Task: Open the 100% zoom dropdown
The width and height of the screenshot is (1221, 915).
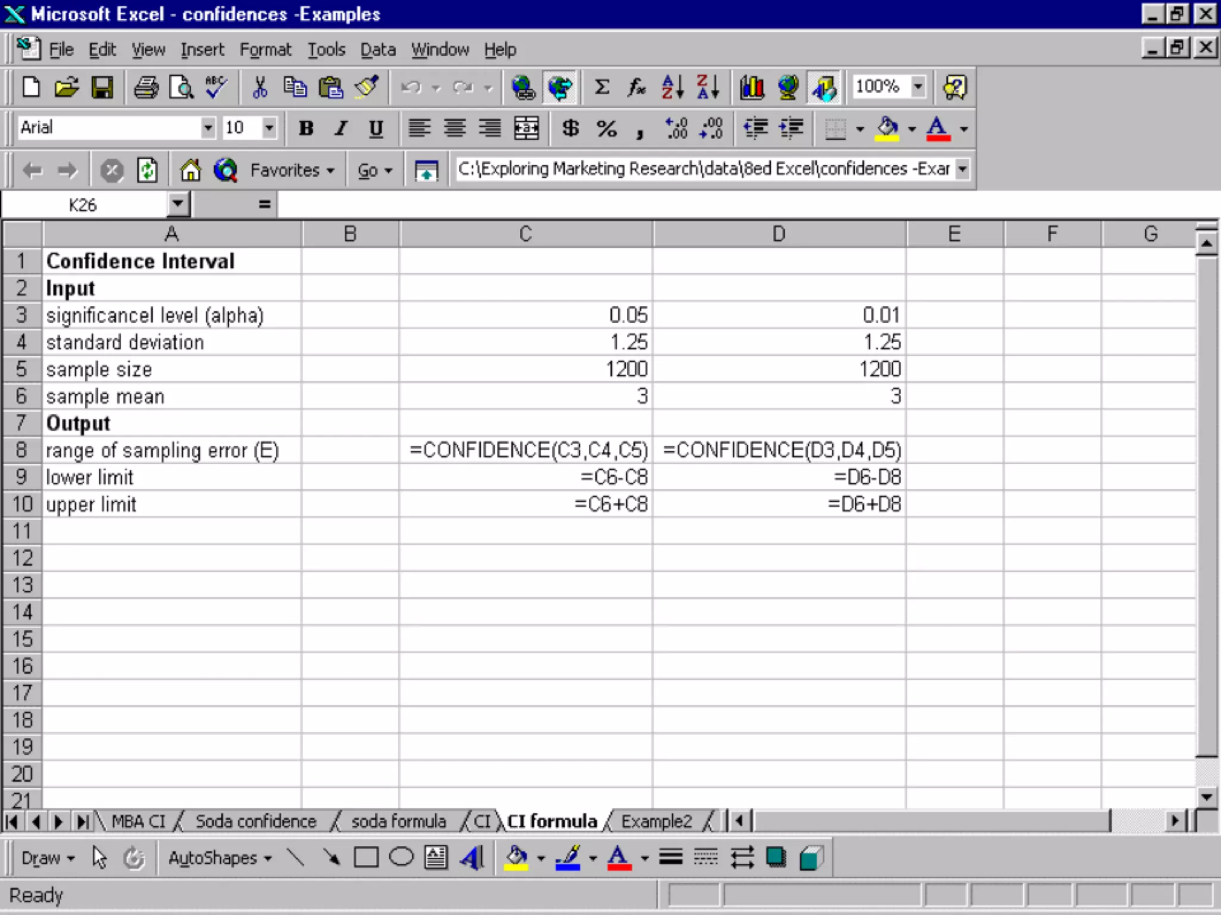Action: coord(918,86)
